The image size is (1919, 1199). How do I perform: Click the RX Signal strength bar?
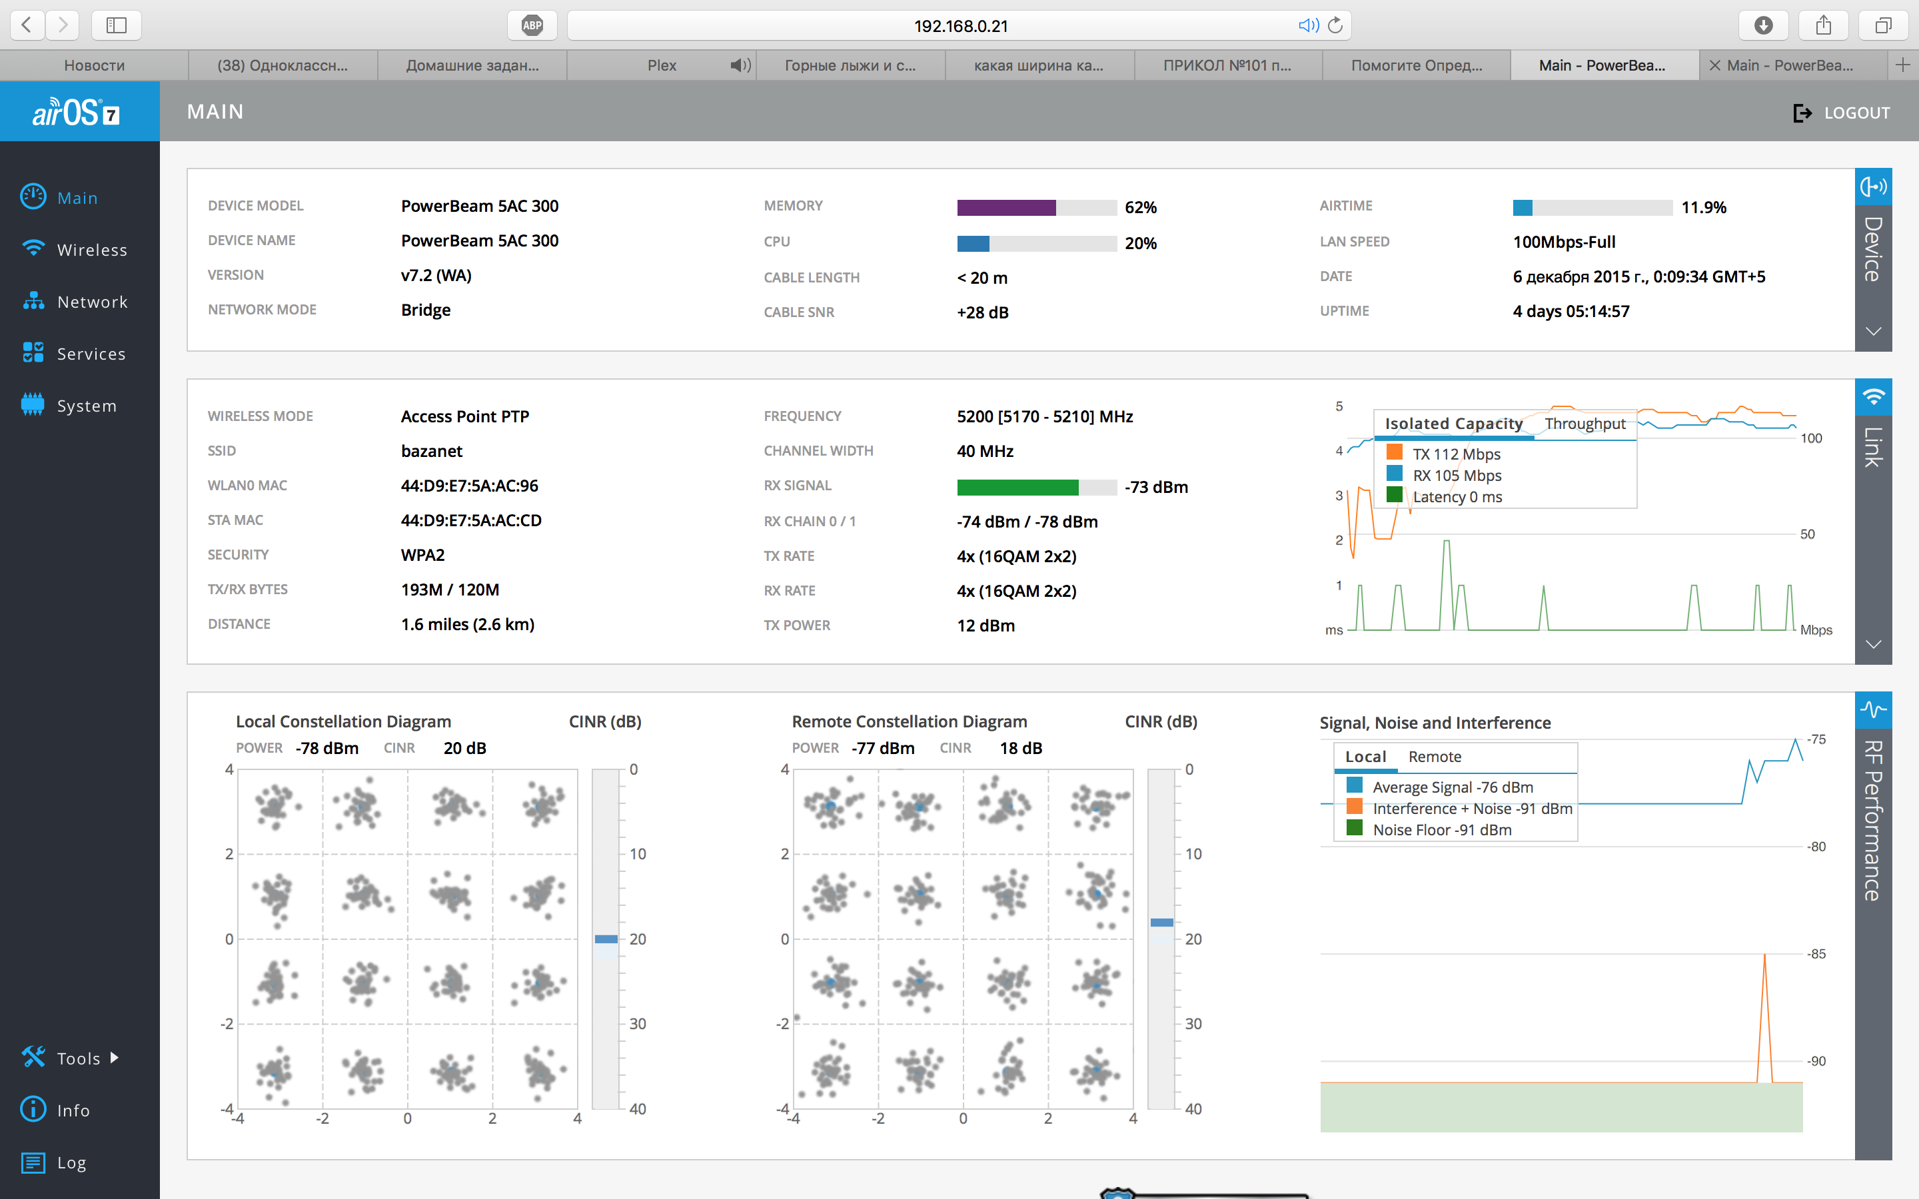(1036, 487)
